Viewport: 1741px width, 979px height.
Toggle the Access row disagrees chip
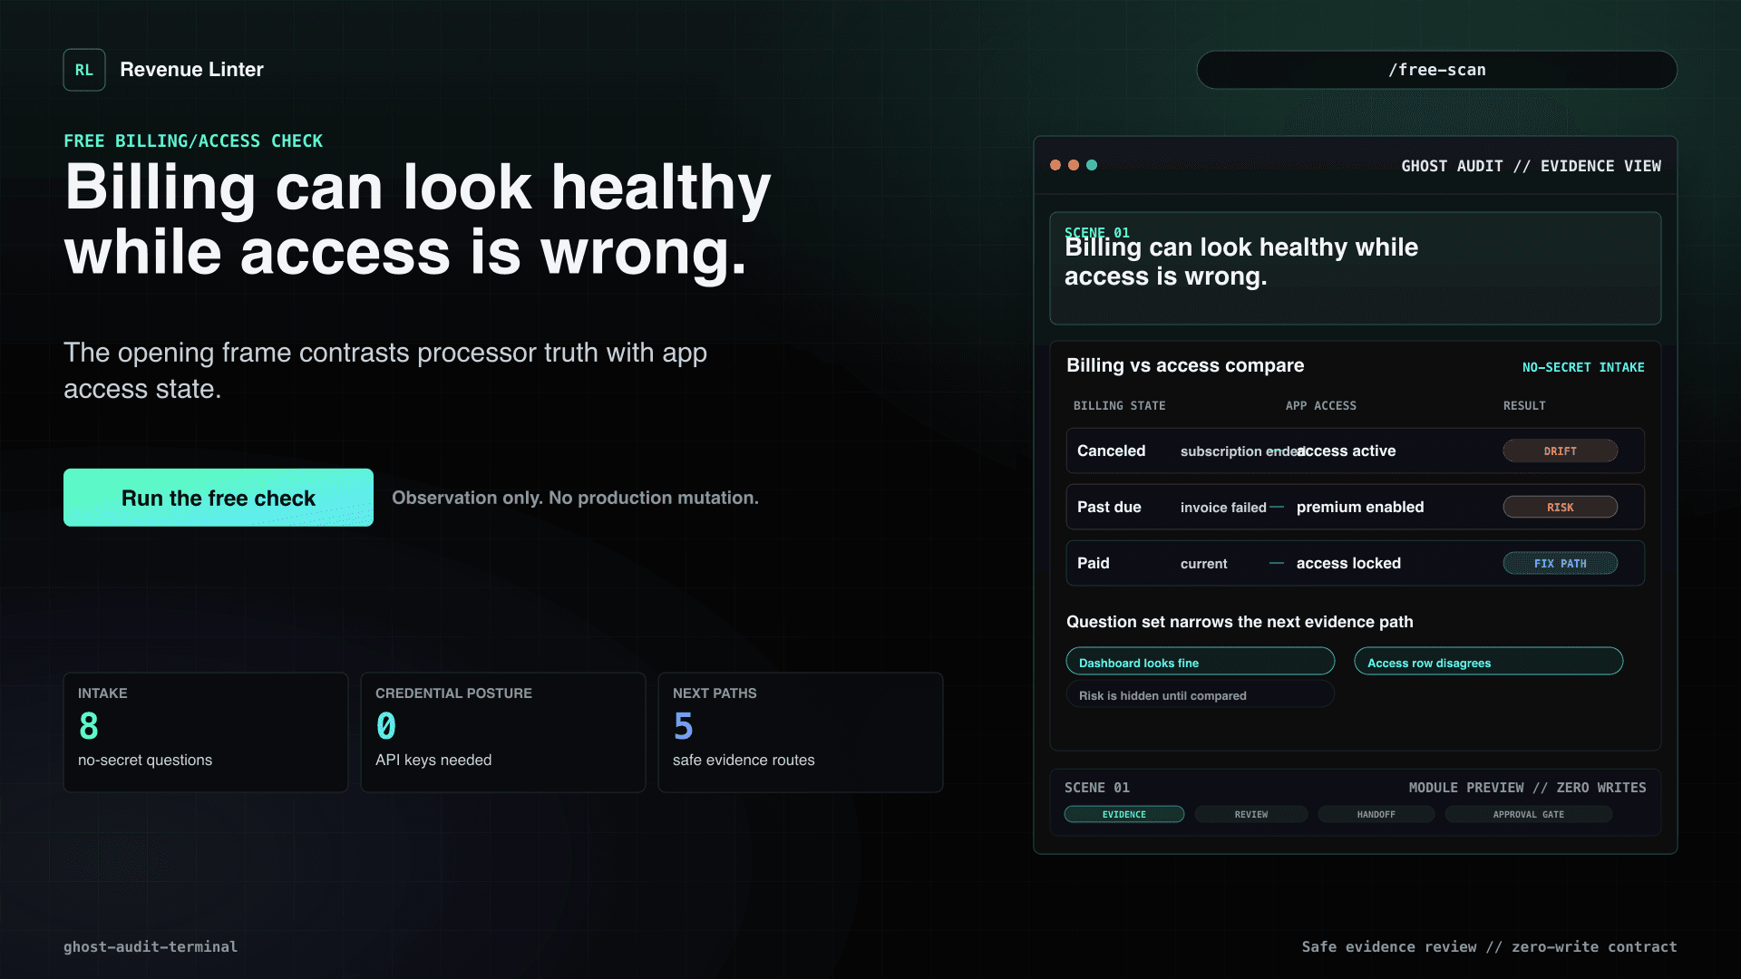point(1489,662)
